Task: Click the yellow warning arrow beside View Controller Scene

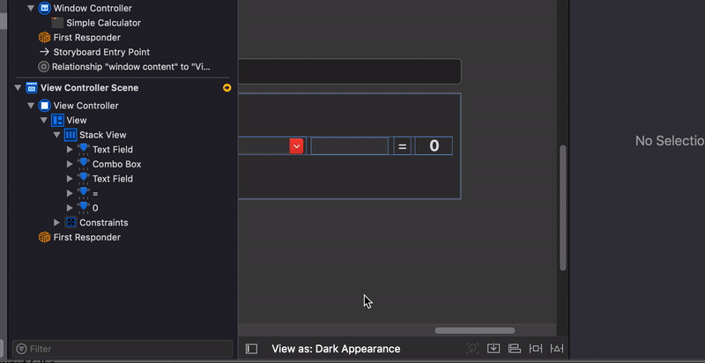Action: pos(227,87)
